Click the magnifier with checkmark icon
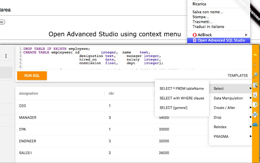The image size is (260, 163). (x=255, y=95)
